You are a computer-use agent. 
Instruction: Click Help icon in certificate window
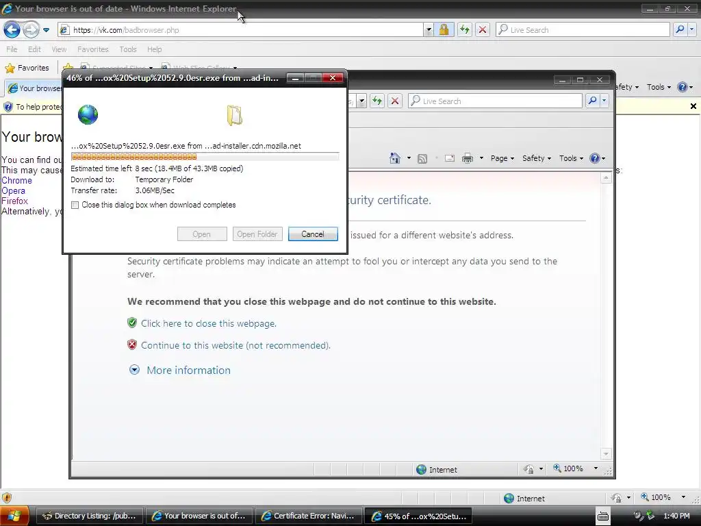(595, 158)
